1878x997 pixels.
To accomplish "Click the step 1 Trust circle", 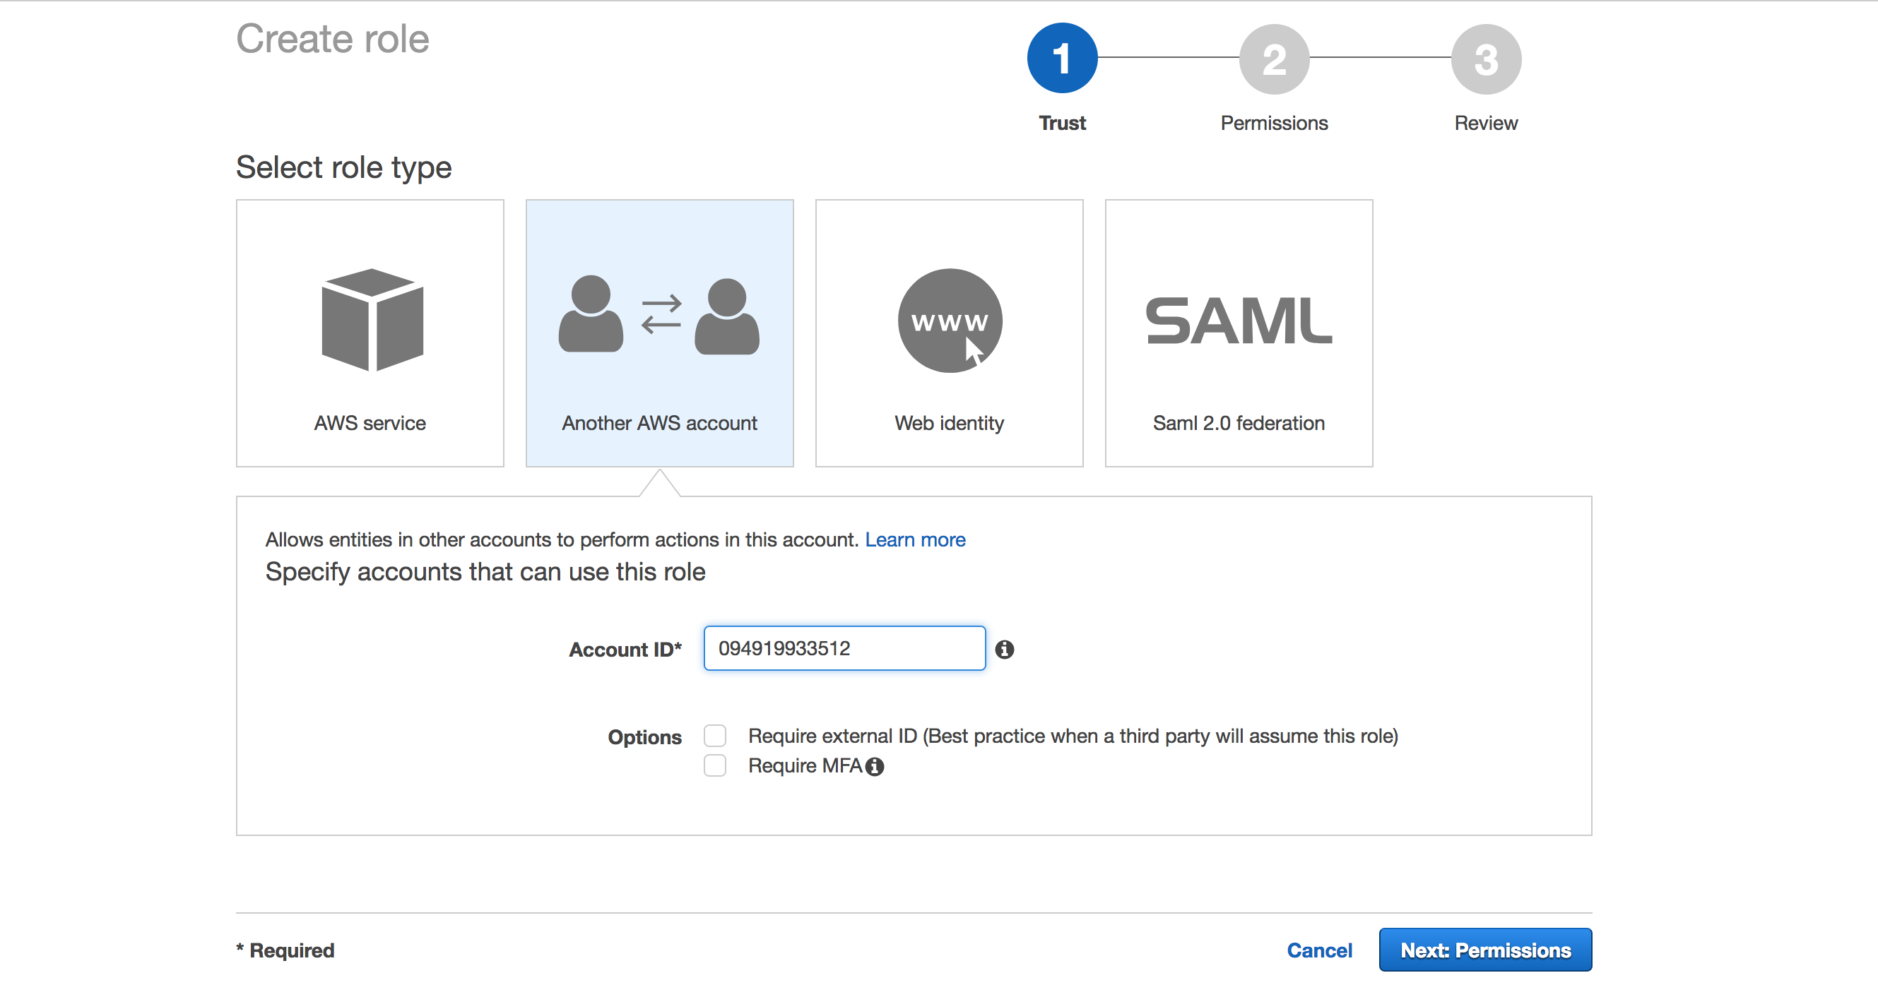I will [x=1062, y=59].
